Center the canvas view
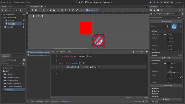Image resolution: width=185 pixels, height=104 pixels. [x=30, y=16]
